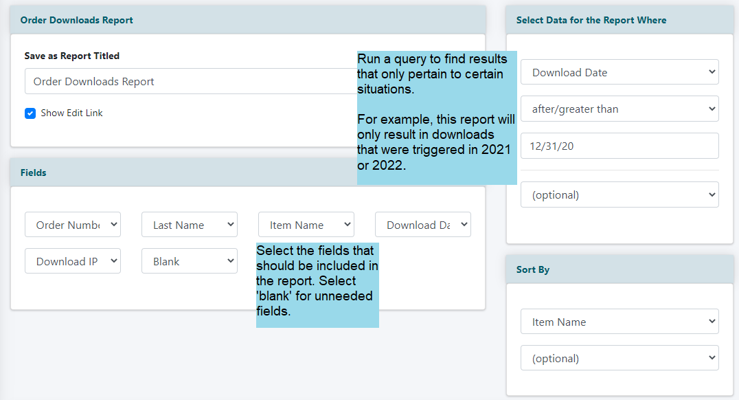Click the 12/31/20 date value field
This screenshot has width=739, height=400.
click(x=619, y=146)
